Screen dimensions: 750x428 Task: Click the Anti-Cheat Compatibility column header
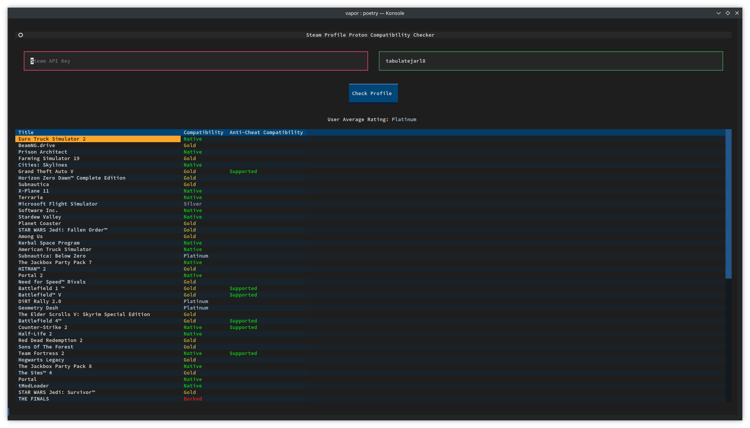tap(266, 132)
